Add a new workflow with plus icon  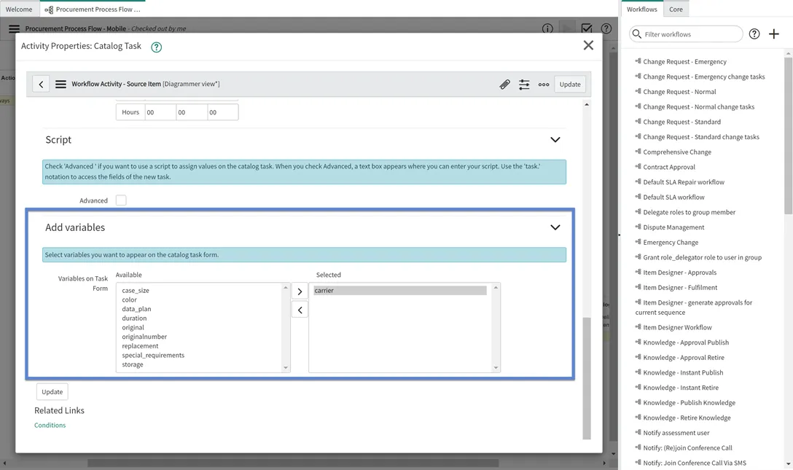coord(774,34)
